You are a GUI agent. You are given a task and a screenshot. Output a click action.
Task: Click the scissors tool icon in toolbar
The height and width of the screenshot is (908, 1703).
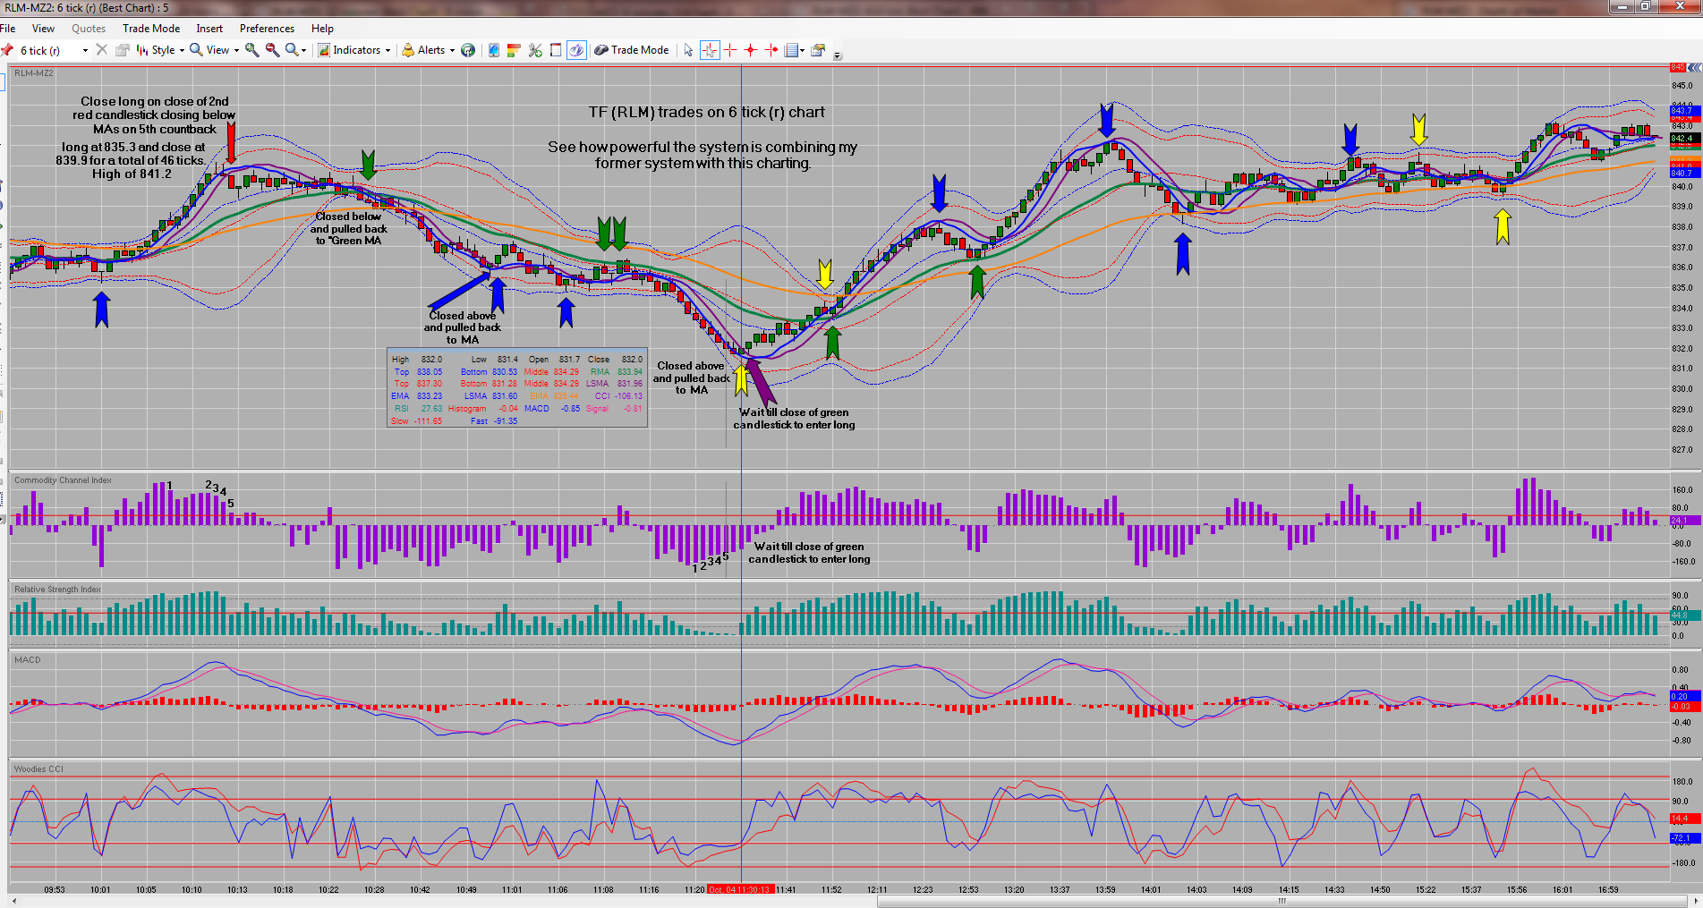coord(535,50)
